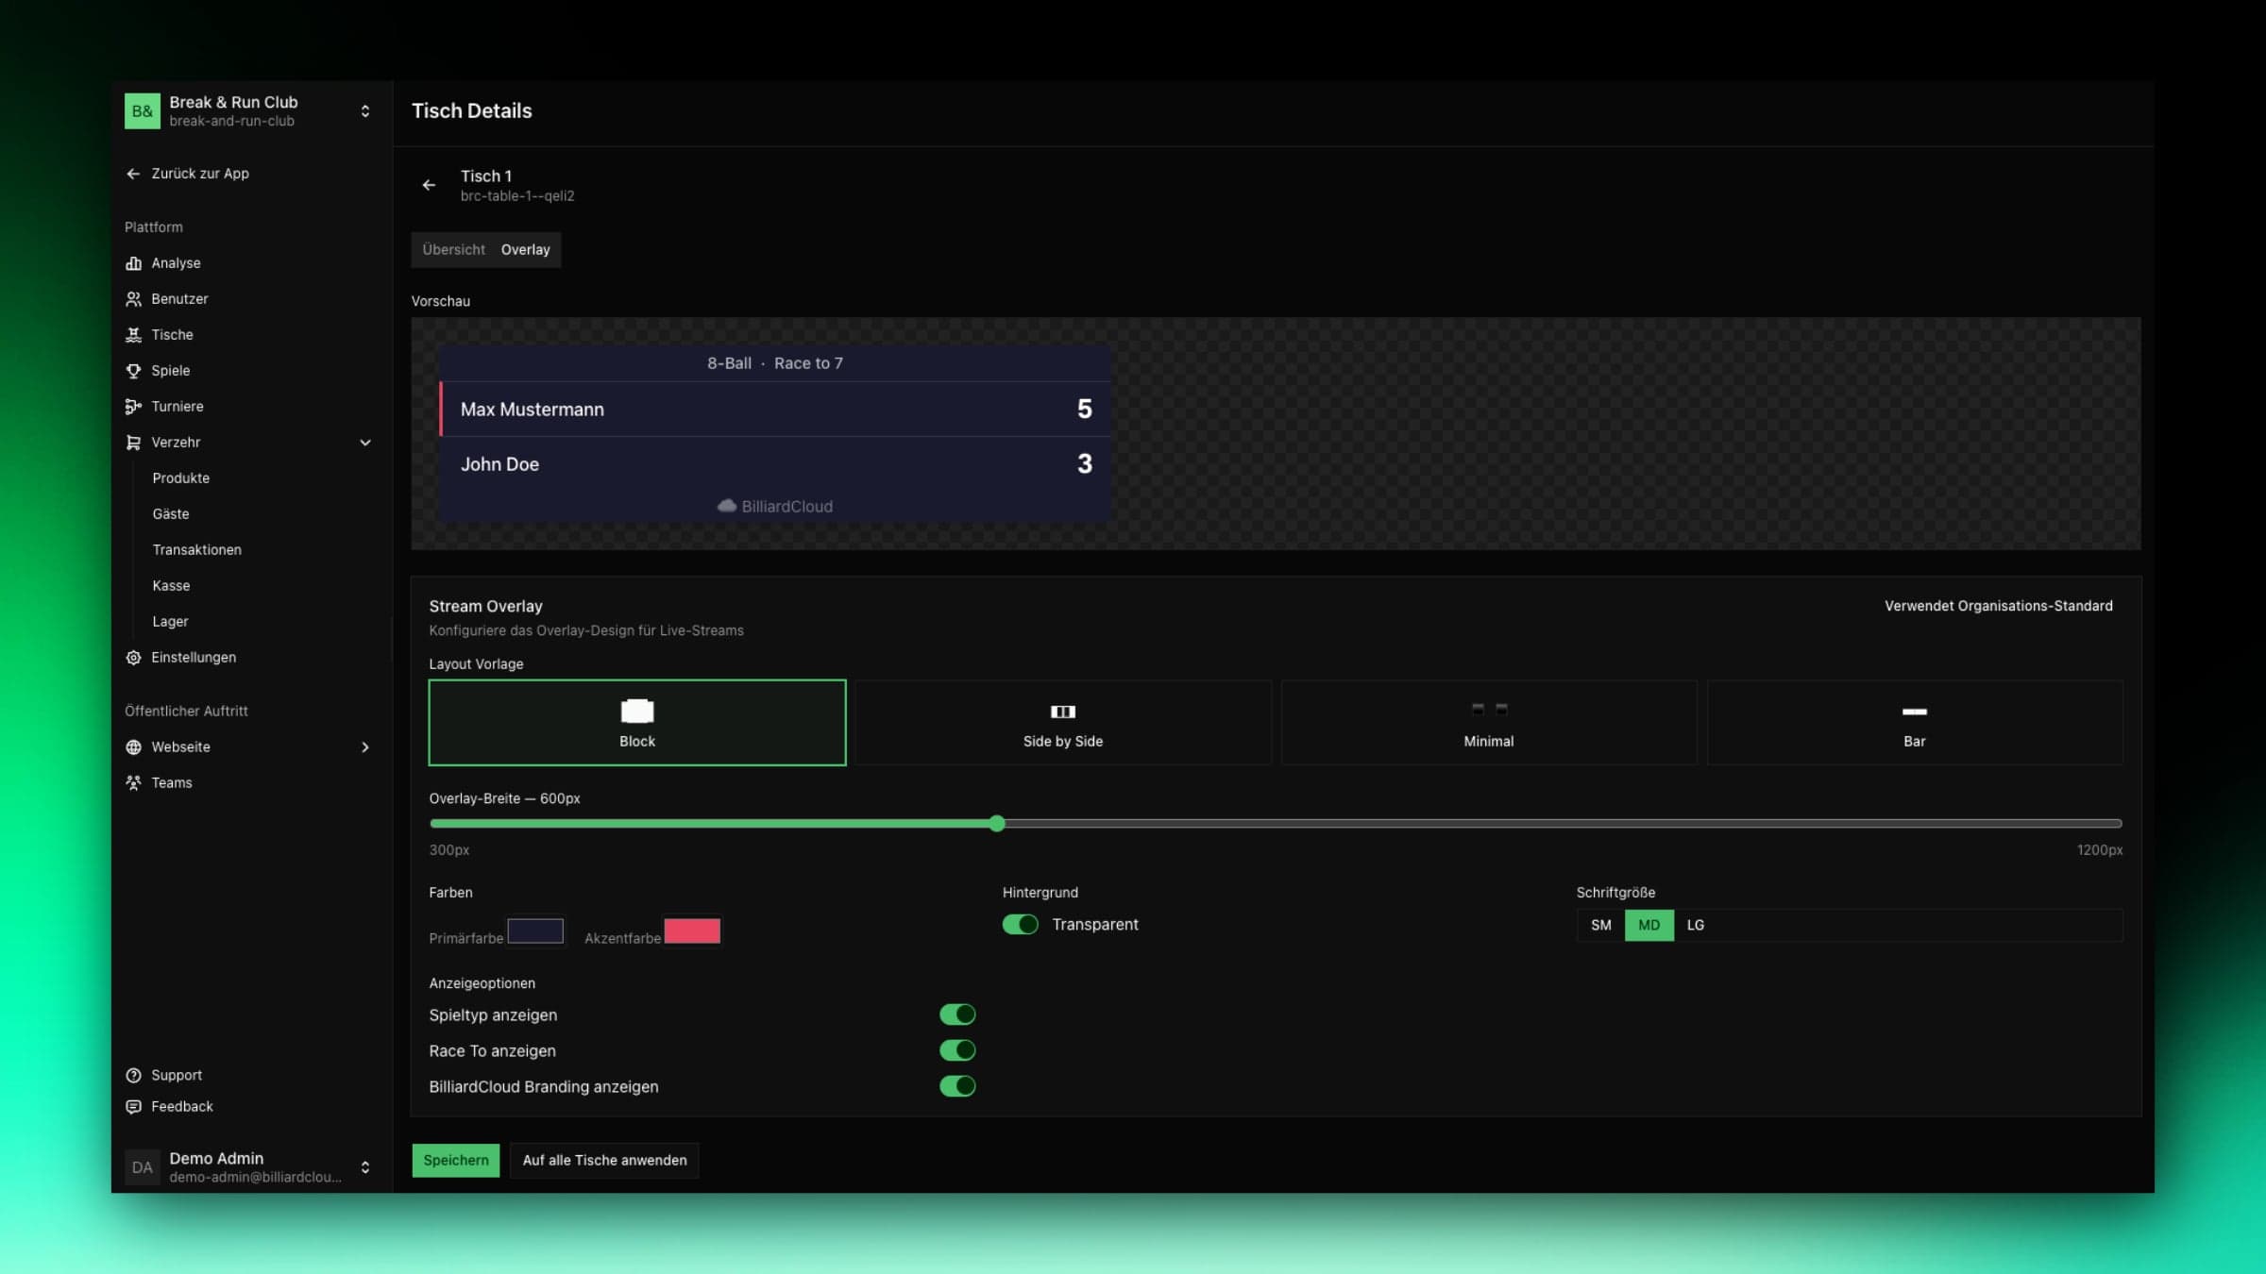This screenshot has width=2266, height=1274.
Task: Click the Einstellungen gear icon
Action: coord(133,658)
